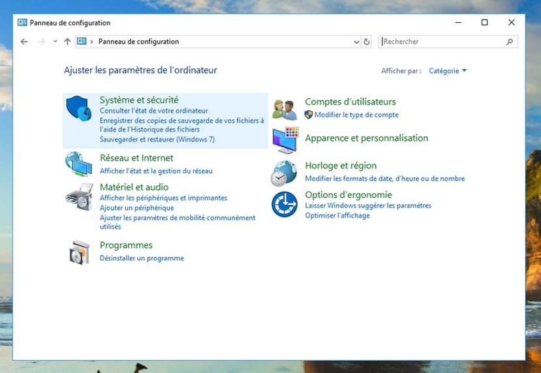Open Afficher l'état et la gestion du réseau
541x373 pixels.
tap(156, 171)
